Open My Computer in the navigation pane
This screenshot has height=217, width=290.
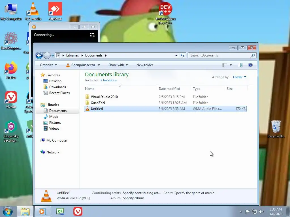(x=57, y=140)
